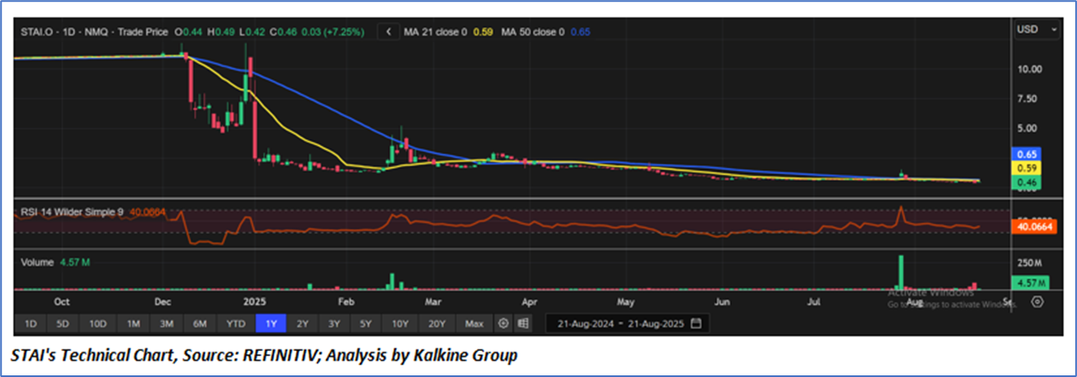1077x377 pixels.
Task: Click the blue 0.65 MA 50 price tag
Action: [1025, 154]
